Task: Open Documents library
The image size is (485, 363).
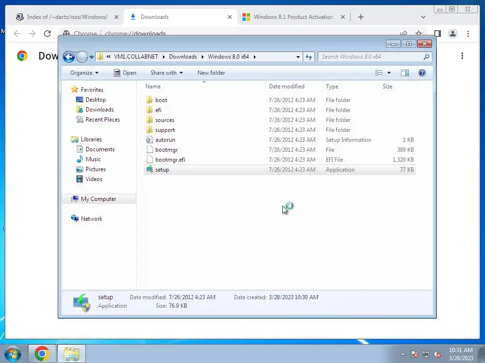Action: point(100,149)
